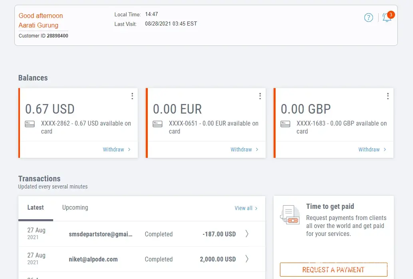Click the payment request document illustration icon
This screenshot has width=413, height=279.
pos(290,214)
